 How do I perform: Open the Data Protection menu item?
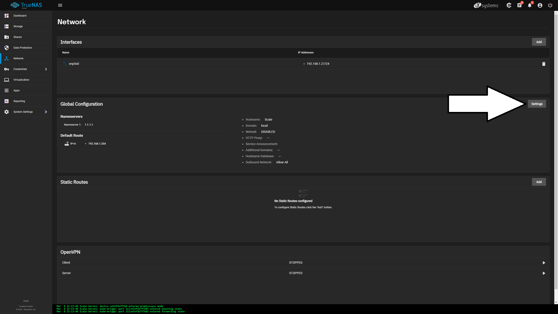point(26,48)
